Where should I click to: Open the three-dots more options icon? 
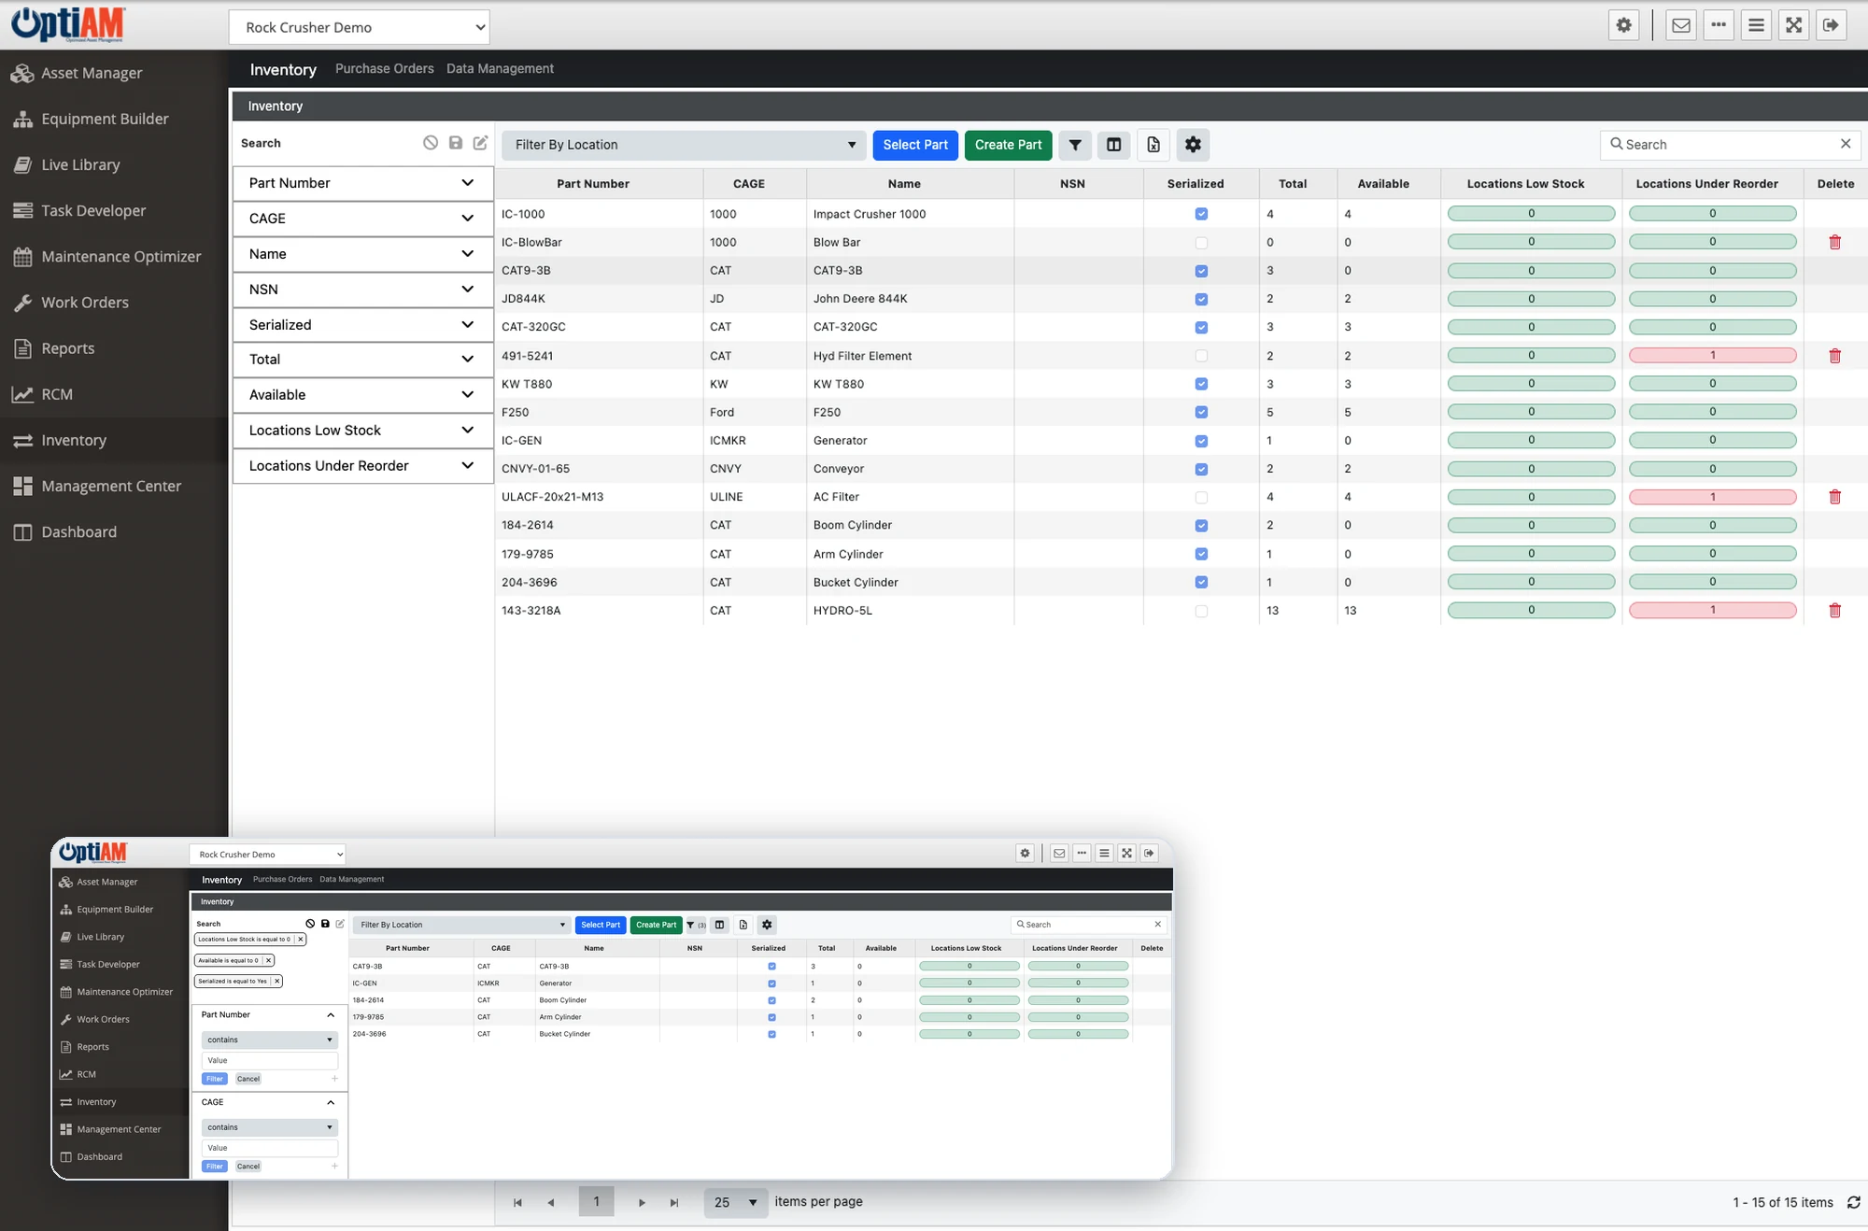click(x=1719, y=25)
